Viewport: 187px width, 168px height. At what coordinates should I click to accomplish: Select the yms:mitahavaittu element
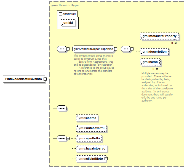(91, 128)
